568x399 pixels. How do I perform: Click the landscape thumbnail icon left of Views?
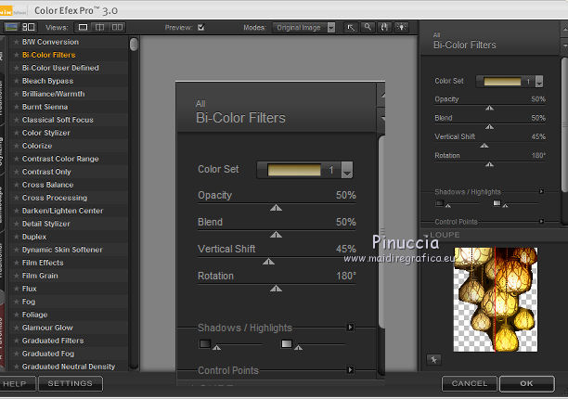[11, 27]
